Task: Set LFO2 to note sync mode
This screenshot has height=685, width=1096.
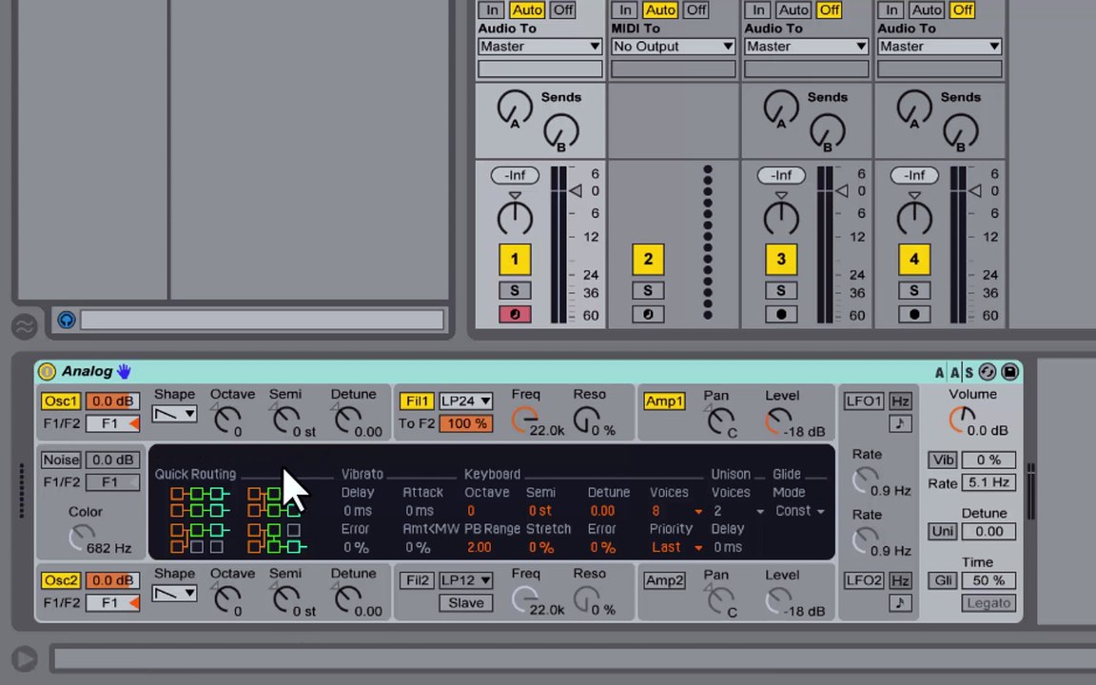Action: coord(900,602)
